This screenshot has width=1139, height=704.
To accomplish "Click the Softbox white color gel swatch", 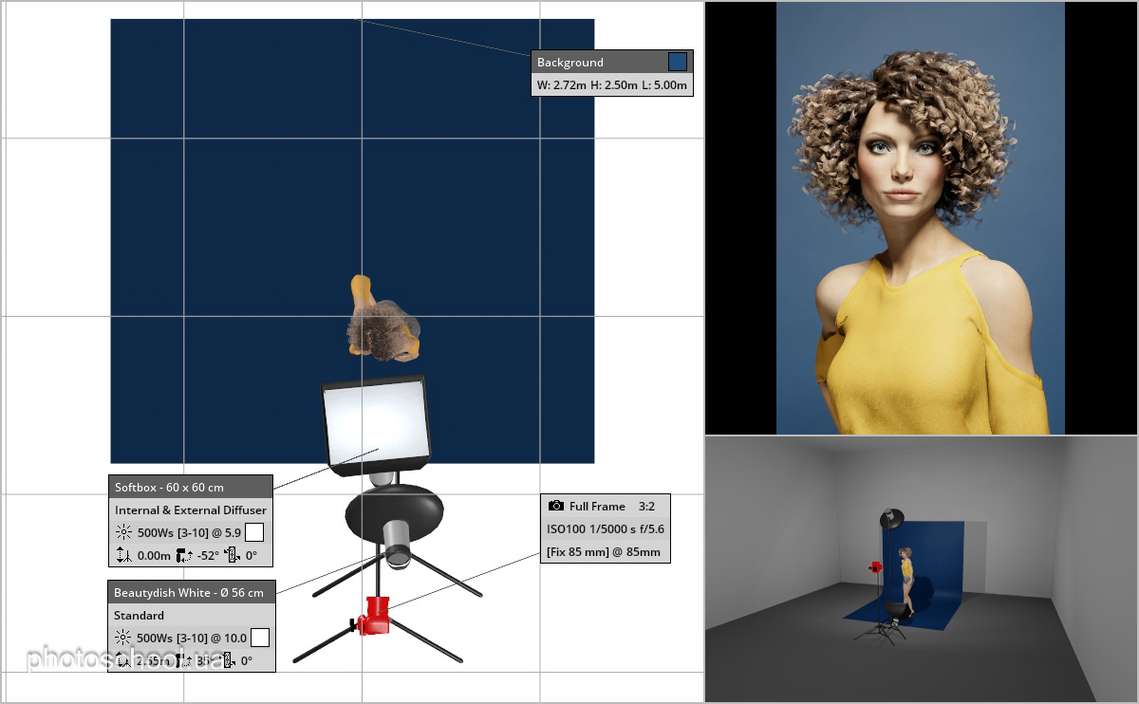I will click(254, 532).
